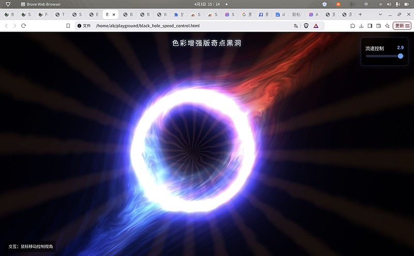Click the 交互：鼠标移动控制视角 hint text
Viewport: 414px width, 256px height.
click(x=31, y=247)
